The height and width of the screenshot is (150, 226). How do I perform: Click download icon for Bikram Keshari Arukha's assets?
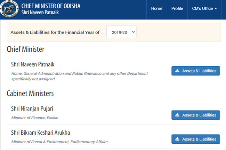click(177, 139)
